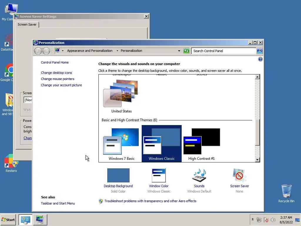The image size is (301, 226).
Task: Click the refresh button in address bar
Action: click(x=186, y=51)
